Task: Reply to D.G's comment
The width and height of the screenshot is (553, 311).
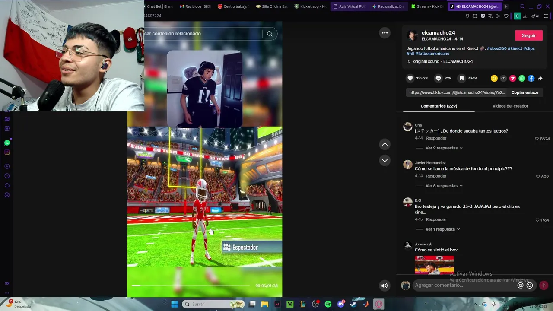Action: (x=436, y=219)
